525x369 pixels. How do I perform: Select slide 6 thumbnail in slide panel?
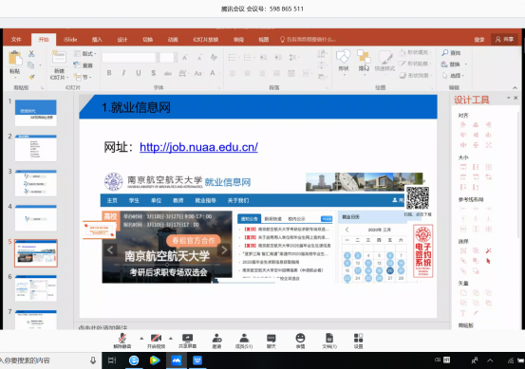[x=36, y=288]
